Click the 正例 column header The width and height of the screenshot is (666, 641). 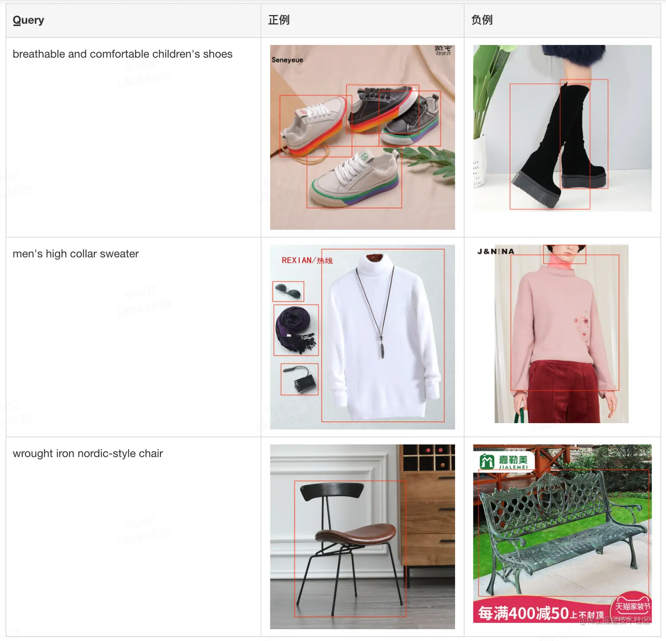(x=279, y=20)
